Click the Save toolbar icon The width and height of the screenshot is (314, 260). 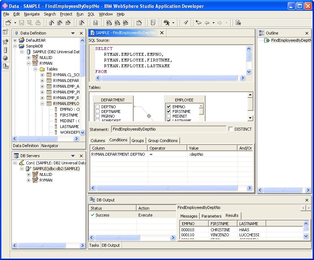click(x=22, y=23)
